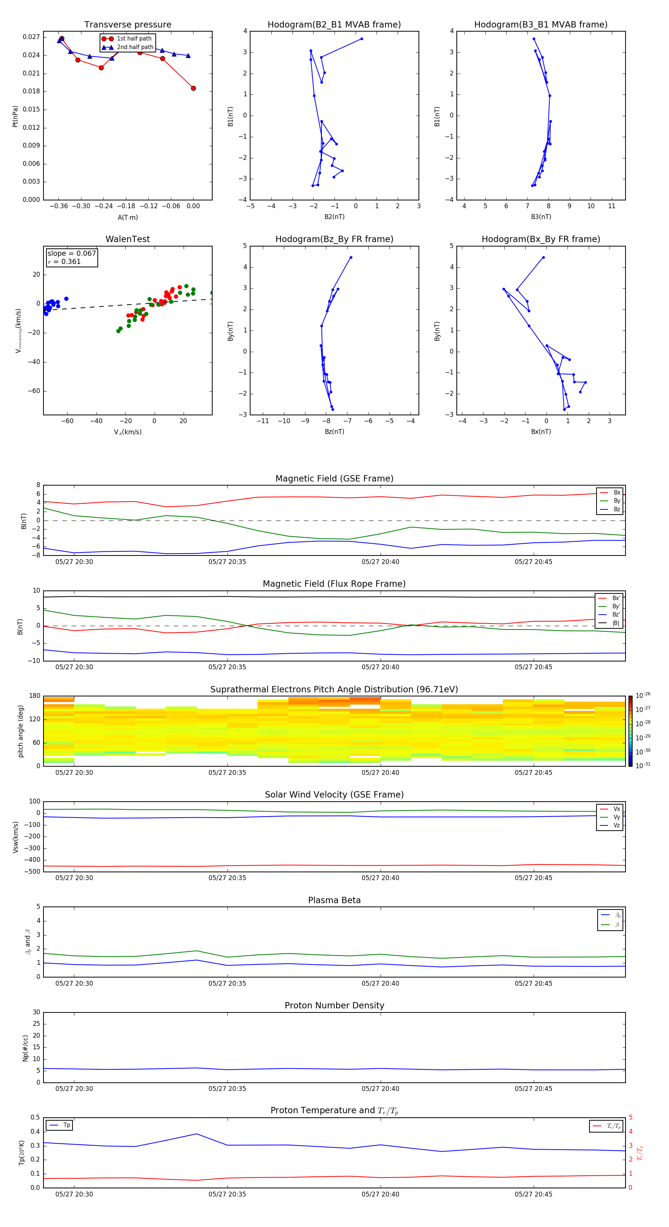Click the "Vsw(km/s)" axis label
Image resolution: width=669 pixels, height=1227 pixels.
[15, 837]
